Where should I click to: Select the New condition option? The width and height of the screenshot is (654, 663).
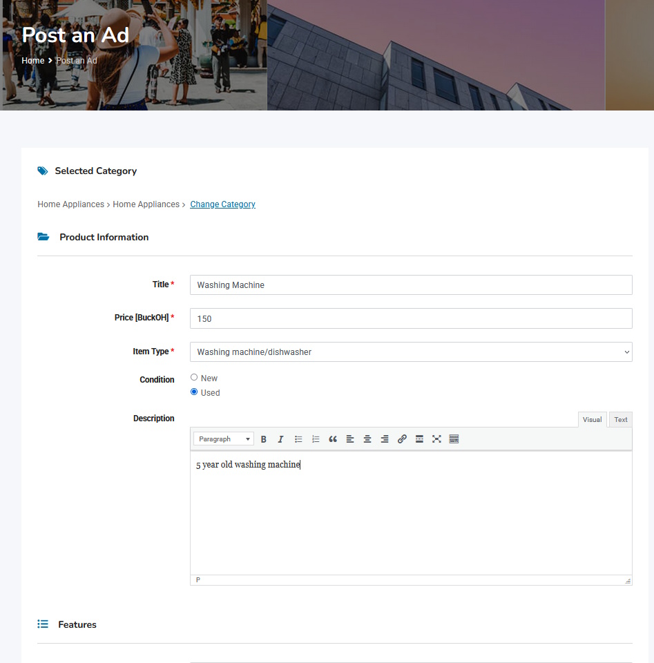194,378
